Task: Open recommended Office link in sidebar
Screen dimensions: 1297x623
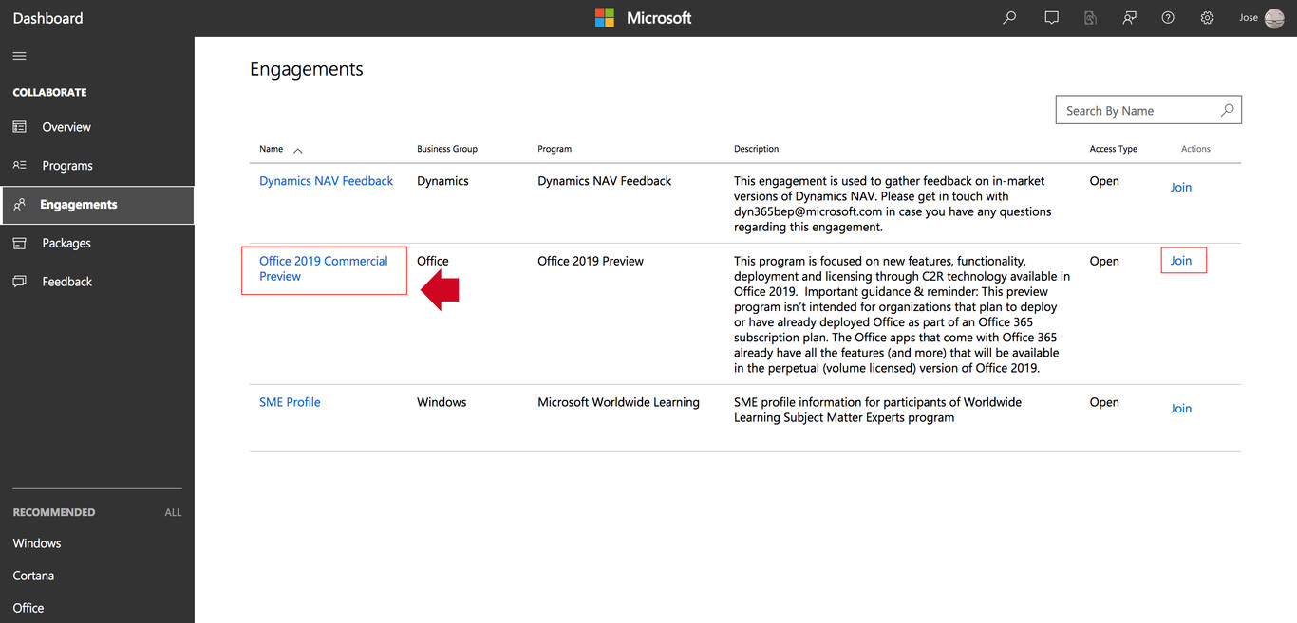Action: point(28,608)
